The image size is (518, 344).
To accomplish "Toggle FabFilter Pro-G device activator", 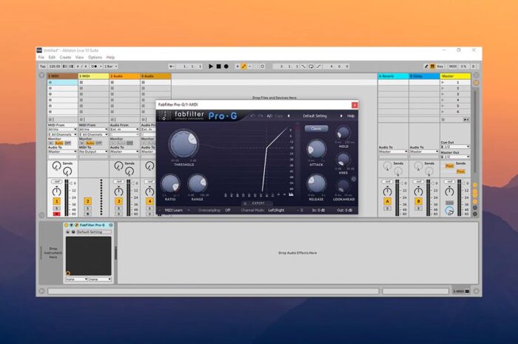I will [66, 225].
